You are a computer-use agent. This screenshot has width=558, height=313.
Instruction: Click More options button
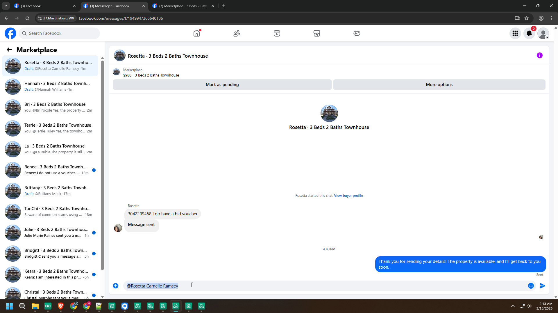click(x=439, y=85)
